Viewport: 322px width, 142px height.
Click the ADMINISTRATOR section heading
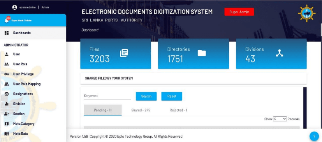[16, 45]
